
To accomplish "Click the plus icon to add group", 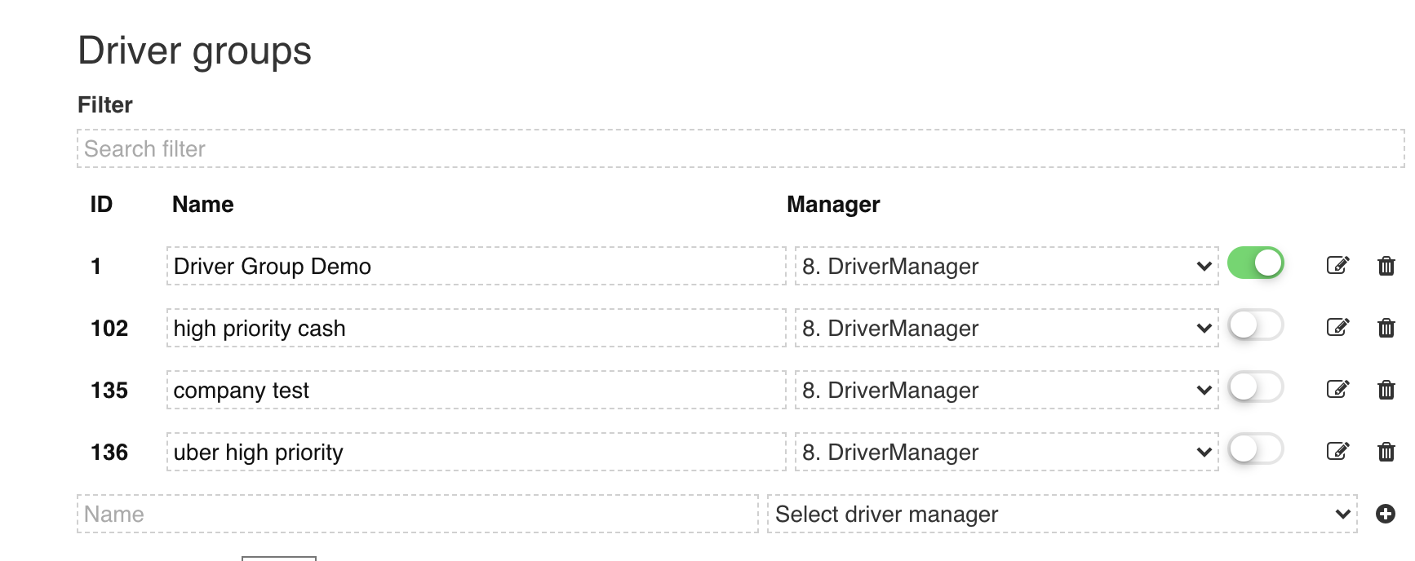I will (x=1385, y=514).
